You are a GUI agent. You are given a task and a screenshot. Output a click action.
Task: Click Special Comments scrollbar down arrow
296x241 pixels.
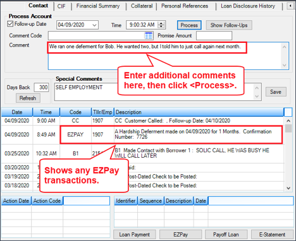pyautogui.click(x=257, y=97)
